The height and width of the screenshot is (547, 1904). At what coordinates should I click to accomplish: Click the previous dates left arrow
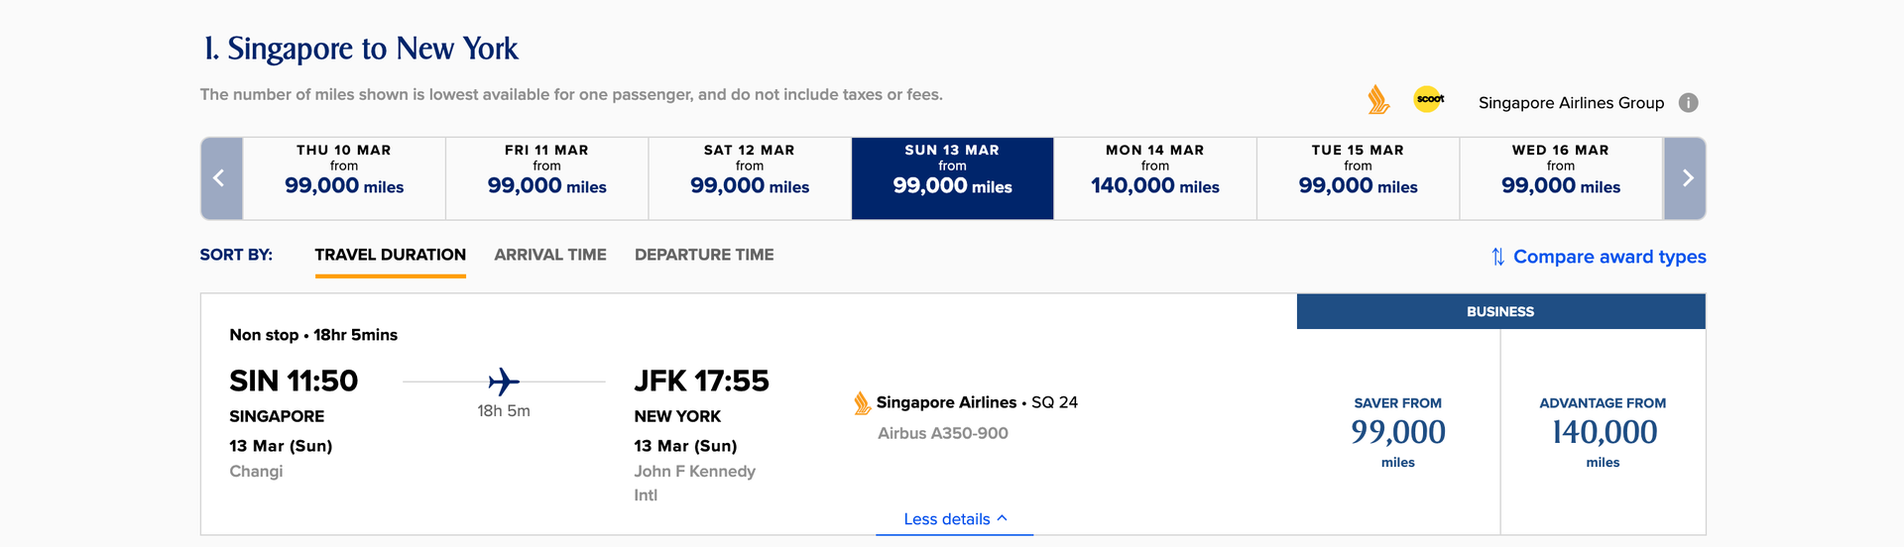[x=220, y=178]
